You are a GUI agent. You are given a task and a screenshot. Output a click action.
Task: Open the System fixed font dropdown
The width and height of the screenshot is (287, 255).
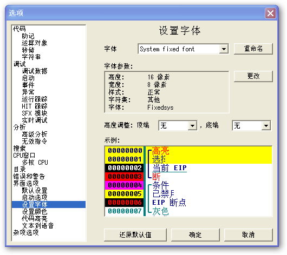click(224, 49)
